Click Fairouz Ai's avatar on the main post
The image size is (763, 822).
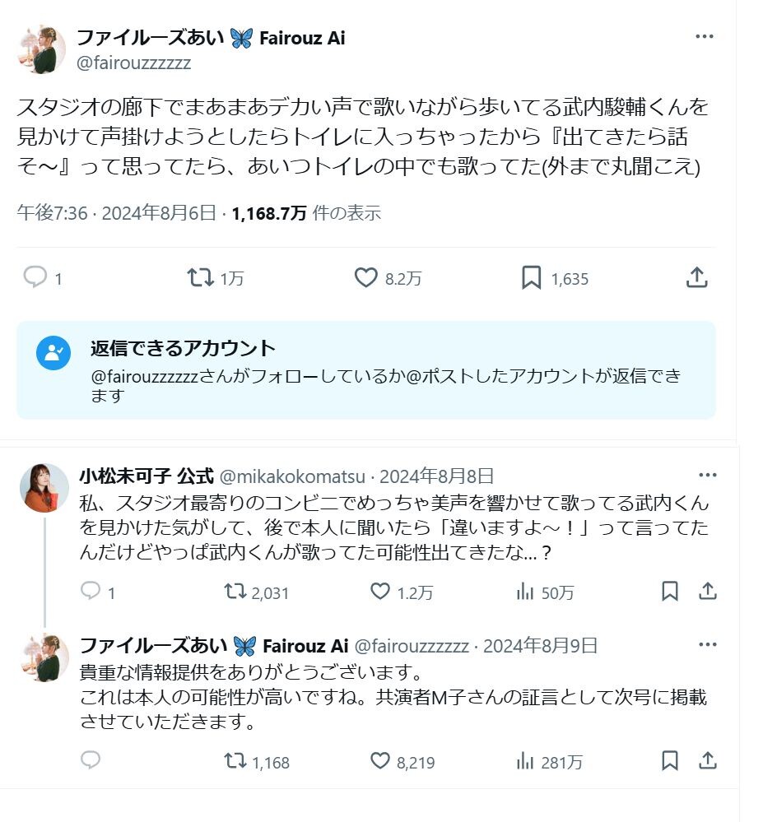coord(41,49)
